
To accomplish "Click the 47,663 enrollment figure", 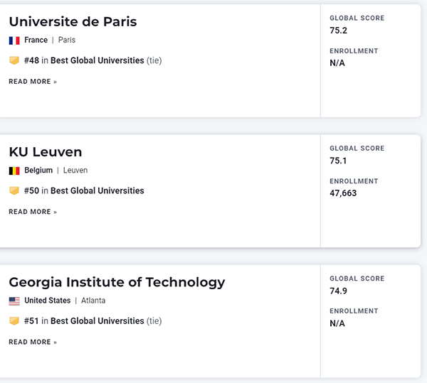I will click(x=343, y=193).
